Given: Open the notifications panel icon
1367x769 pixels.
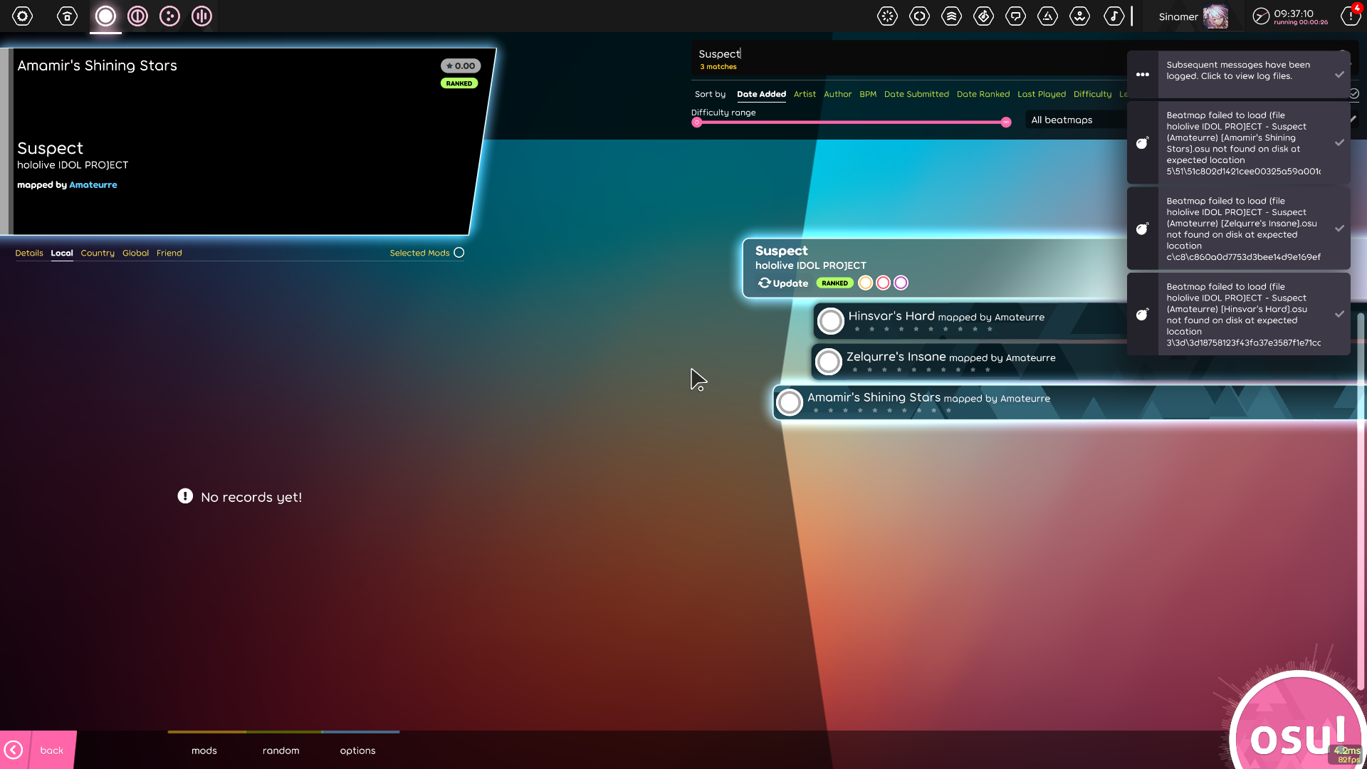Looking at the screenshot, I should tap(1349, 16).
